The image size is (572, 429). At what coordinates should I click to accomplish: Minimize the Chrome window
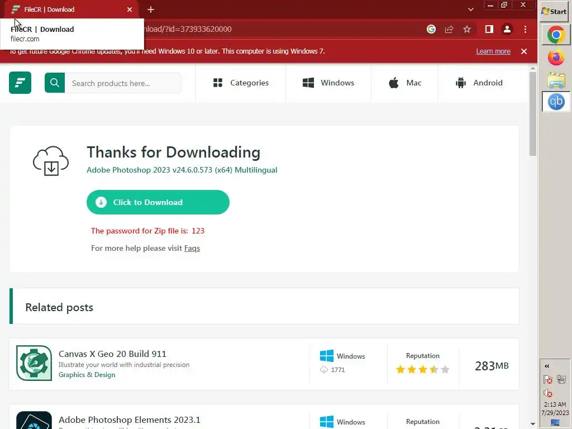490,5
